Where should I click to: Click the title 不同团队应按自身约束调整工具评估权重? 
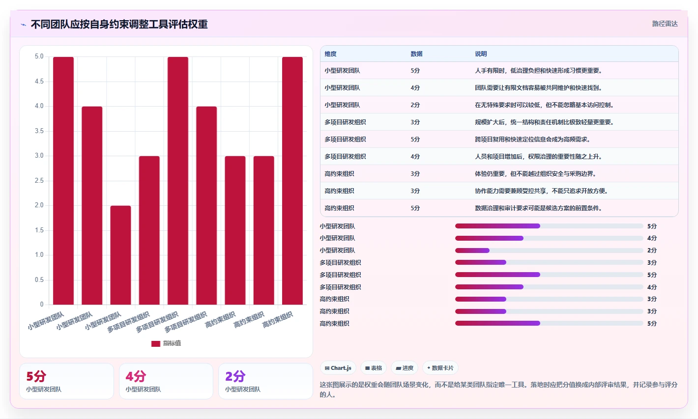[119, 24]
